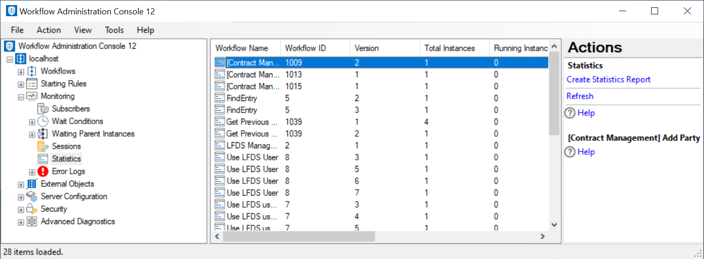Expand the External Objects node

click(x=21, y=184)
